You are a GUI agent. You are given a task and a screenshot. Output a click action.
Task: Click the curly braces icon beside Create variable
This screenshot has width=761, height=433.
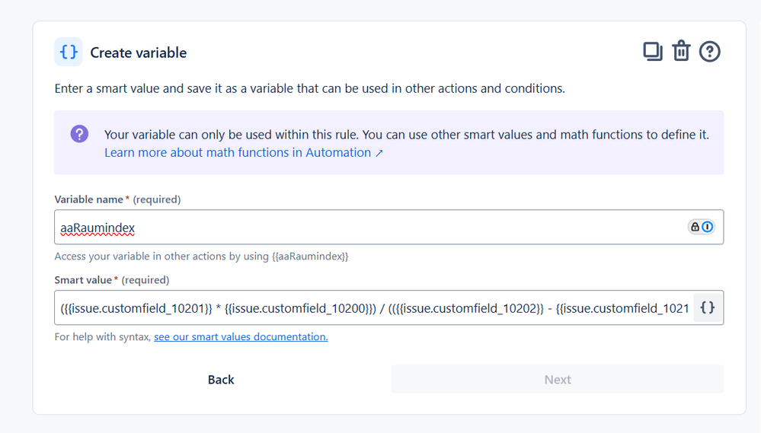click(x=69, y=53)
